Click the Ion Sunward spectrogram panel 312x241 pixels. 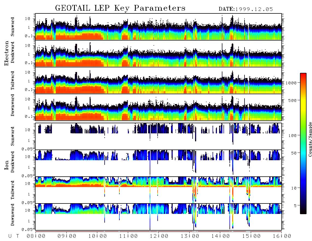(158, 136)
